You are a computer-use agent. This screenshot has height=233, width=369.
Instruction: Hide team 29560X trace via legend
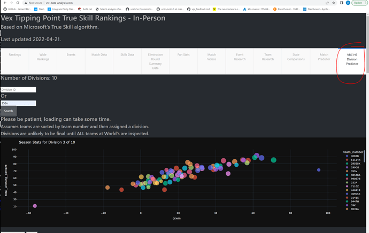point(353,164)
